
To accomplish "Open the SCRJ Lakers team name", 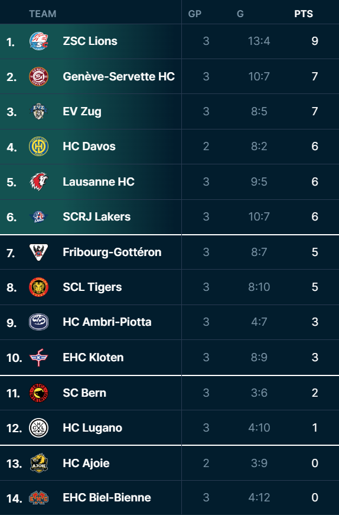I will (x=96, y=217).
